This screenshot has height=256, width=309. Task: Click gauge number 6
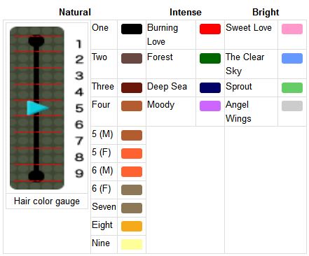tap(79, 125)
